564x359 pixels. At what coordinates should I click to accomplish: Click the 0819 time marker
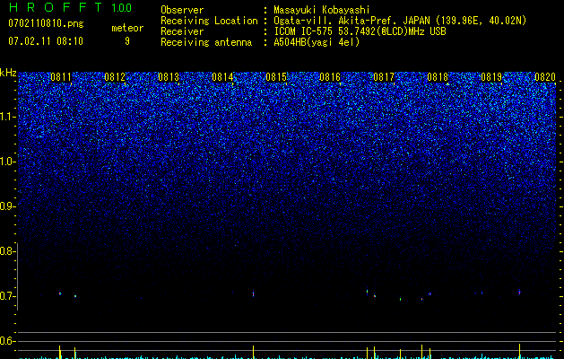491,77
